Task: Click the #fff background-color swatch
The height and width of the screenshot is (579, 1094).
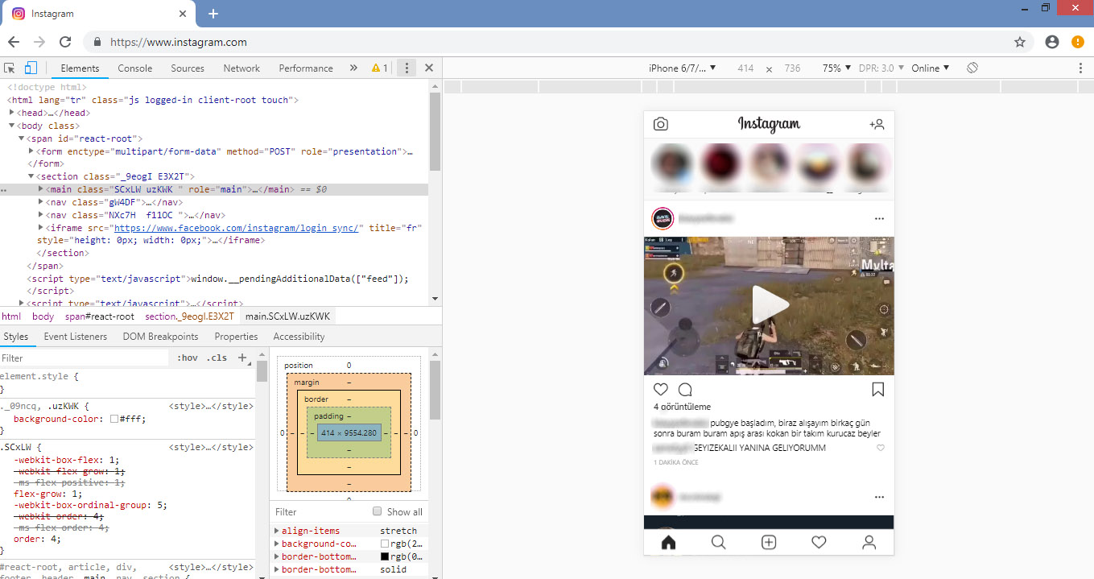Action: (x=114, y=420)
